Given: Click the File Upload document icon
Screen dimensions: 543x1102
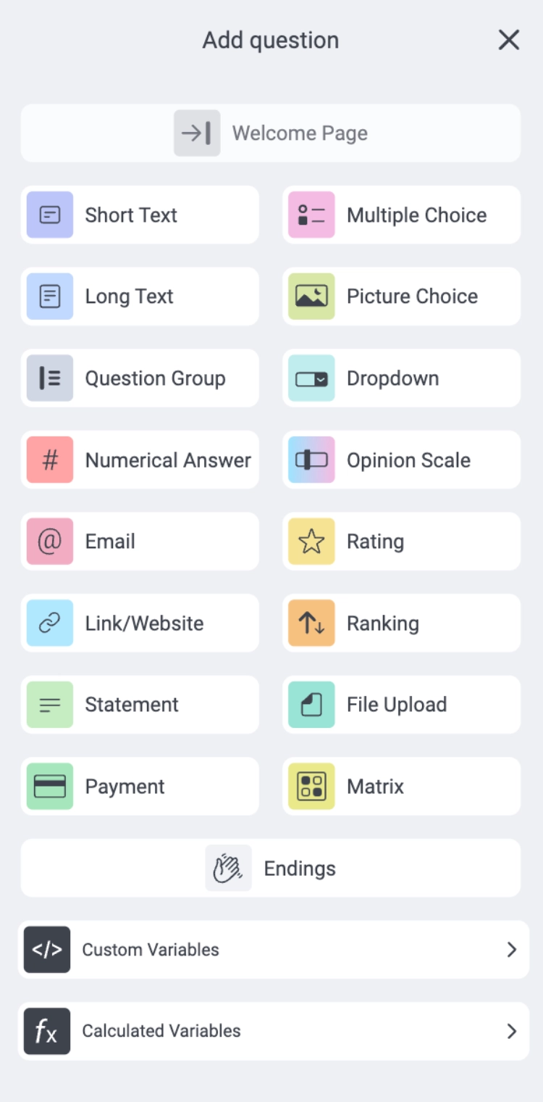Looking at the screenshot, I should [x=310, y=705].
